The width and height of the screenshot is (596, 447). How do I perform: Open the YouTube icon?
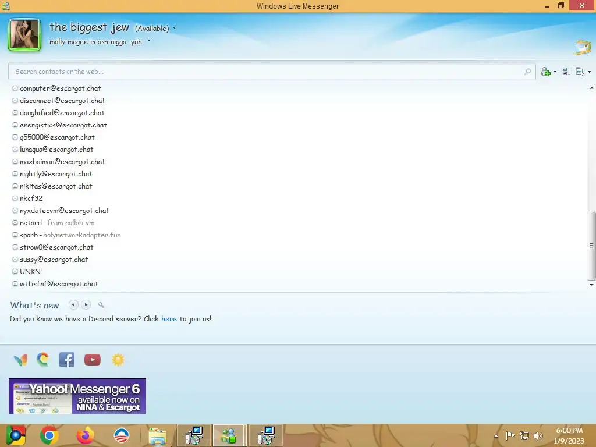click(93, 360)
